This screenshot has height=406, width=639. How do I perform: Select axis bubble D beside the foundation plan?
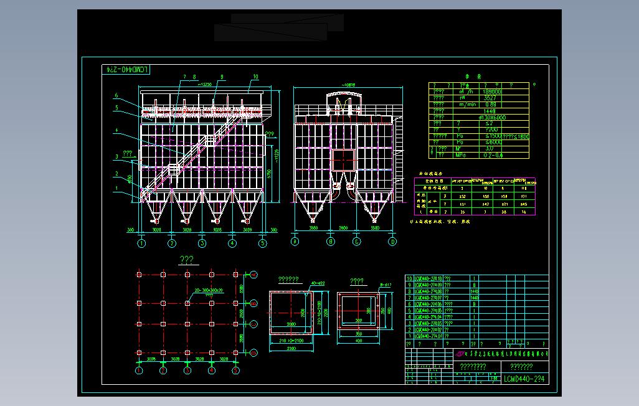[x=253, y=353]
